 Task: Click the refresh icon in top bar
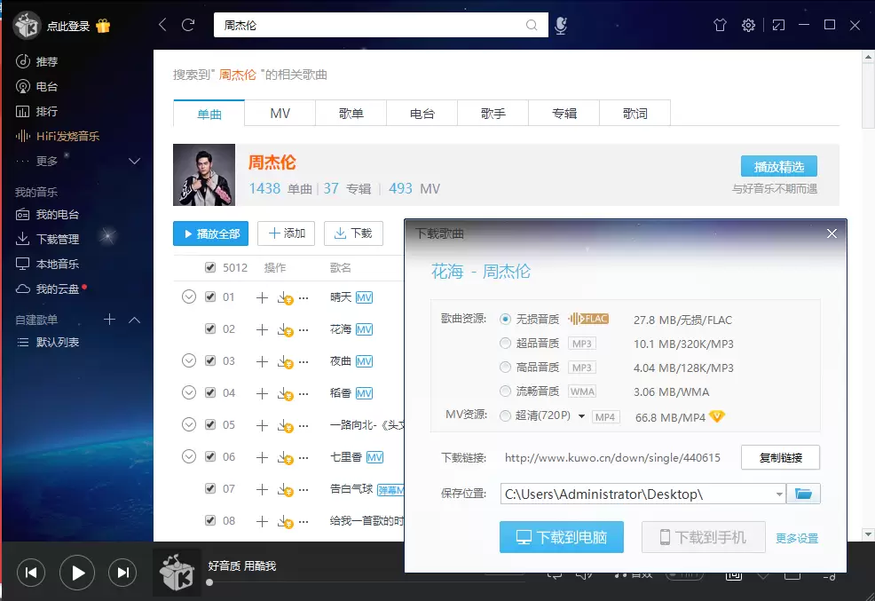189,25
